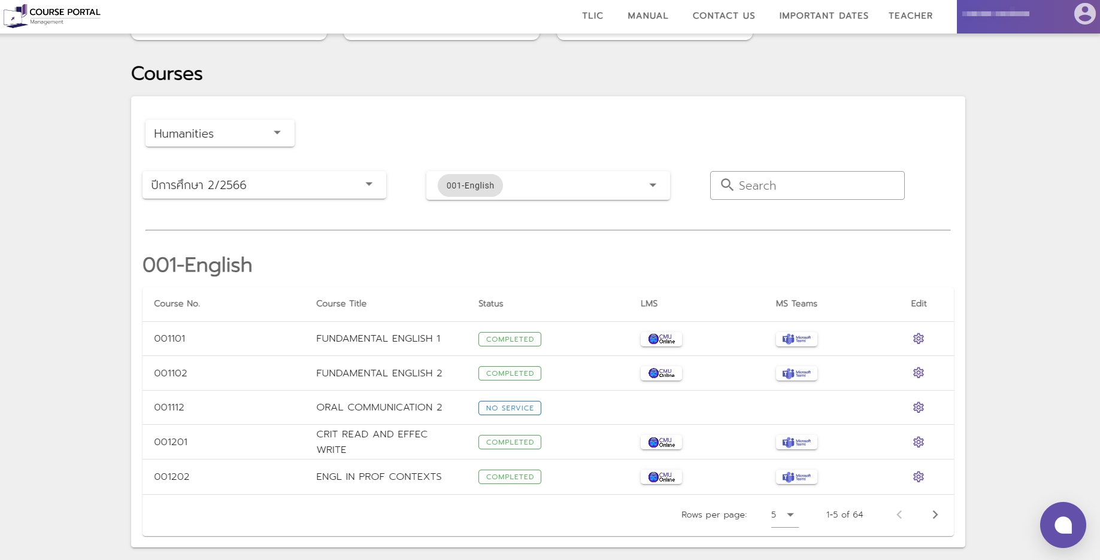Open CMU Online for course 001201
This screenshot has width=1100, height=560.
point(661,442)
